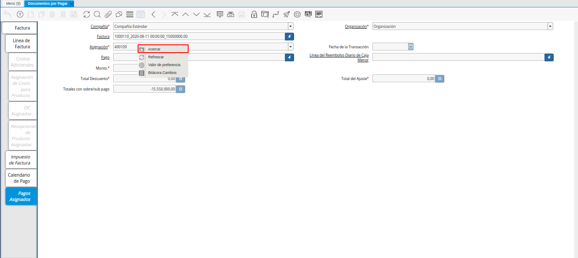Image resolution: width=578 pixels, height=258 pixels.
Task: Click the paper plane Request icon
Action: click(x=286, y=14)
